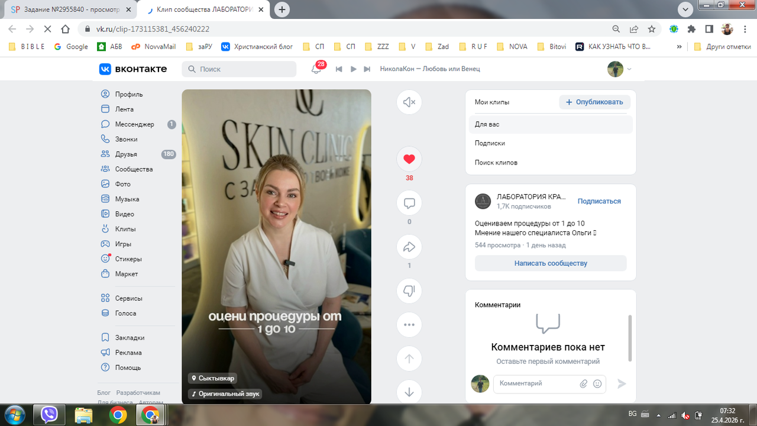This screenshot has height=426, width=757.
Task: Like the clip with the heart icon
Action: click(x=409, y=159)
